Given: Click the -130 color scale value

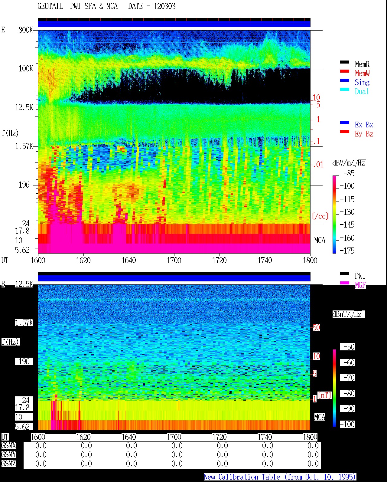Looking at the screenshot, I should tap(347, 212).
